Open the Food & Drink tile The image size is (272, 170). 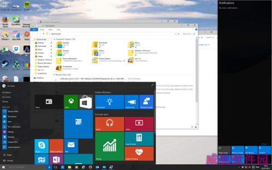point(139,139)
